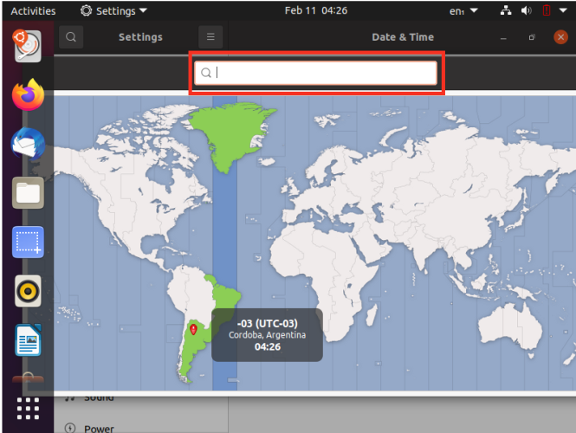
Task: Click the red location pin on Argentina
Action: [193, 329]
